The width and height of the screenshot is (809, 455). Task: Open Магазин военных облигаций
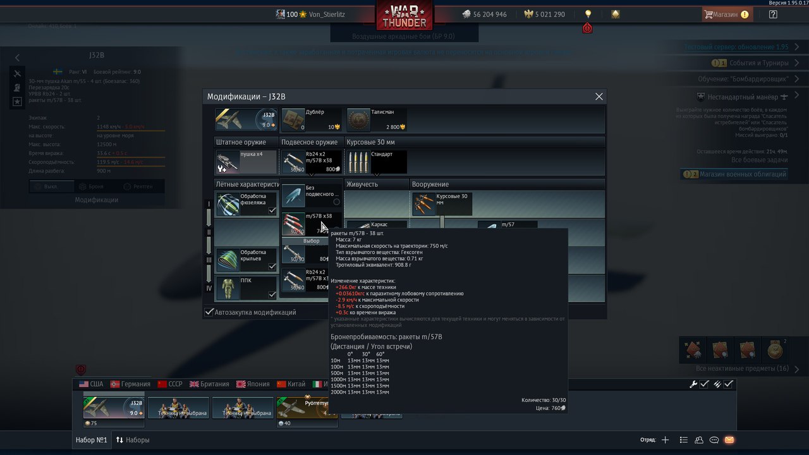tap(736, 174)
